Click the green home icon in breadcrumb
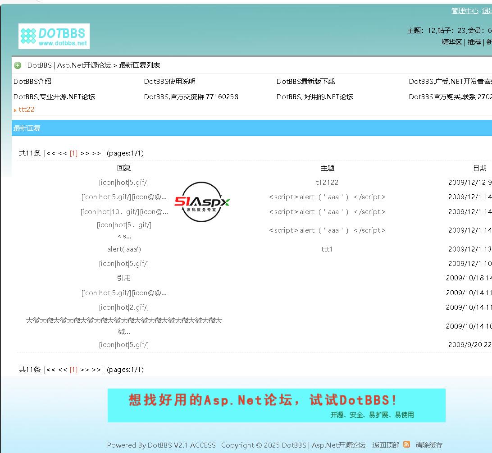 click(18, 65)
